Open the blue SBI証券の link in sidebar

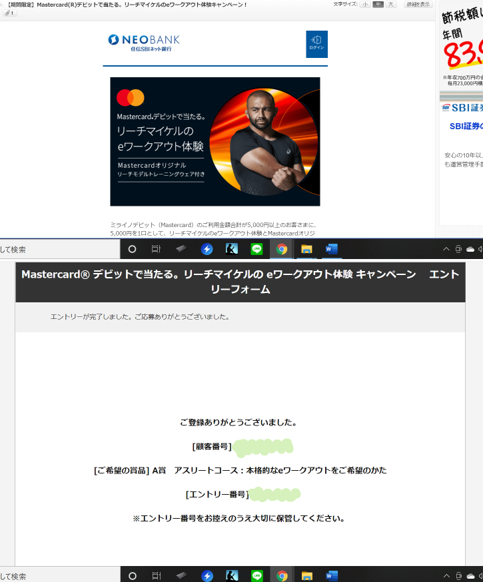[466, 127]
